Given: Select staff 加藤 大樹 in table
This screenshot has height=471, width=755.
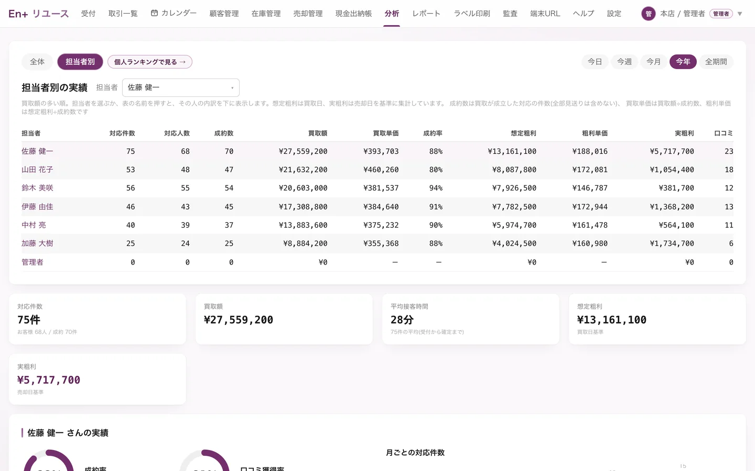Looking at the screenshot, I should [37, 243].
